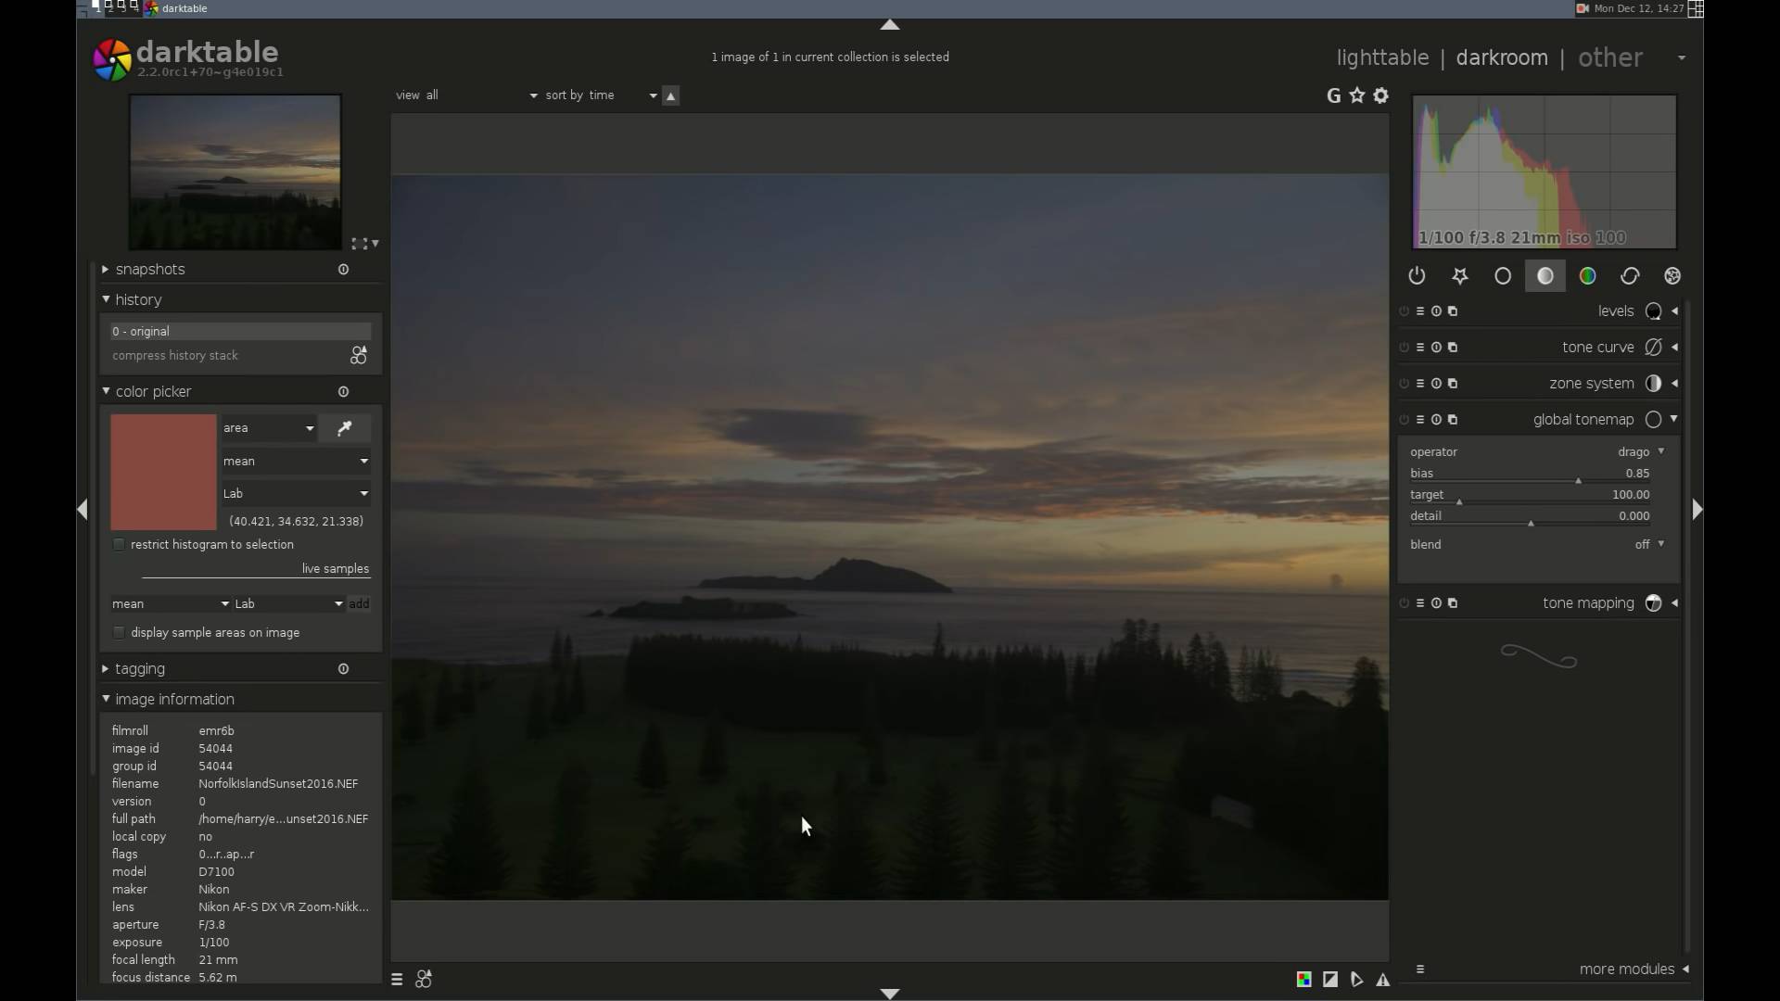
Task: Switch to the lighttable view
Action: [1381, 57]
